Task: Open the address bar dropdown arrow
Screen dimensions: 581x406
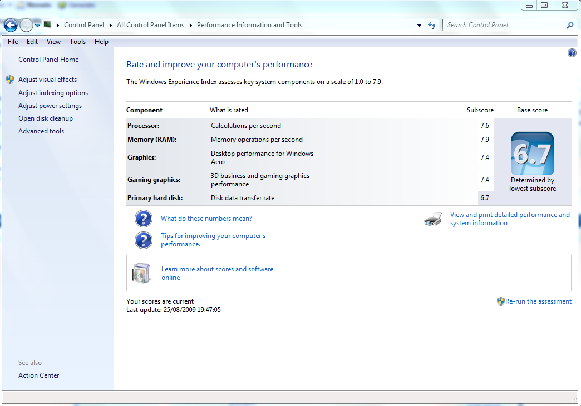Action: 419,25
